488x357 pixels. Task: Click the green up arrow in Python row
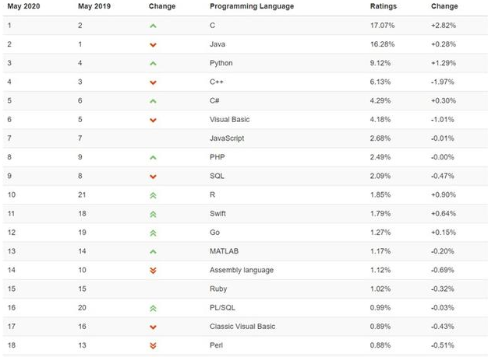tap(153, 63)
